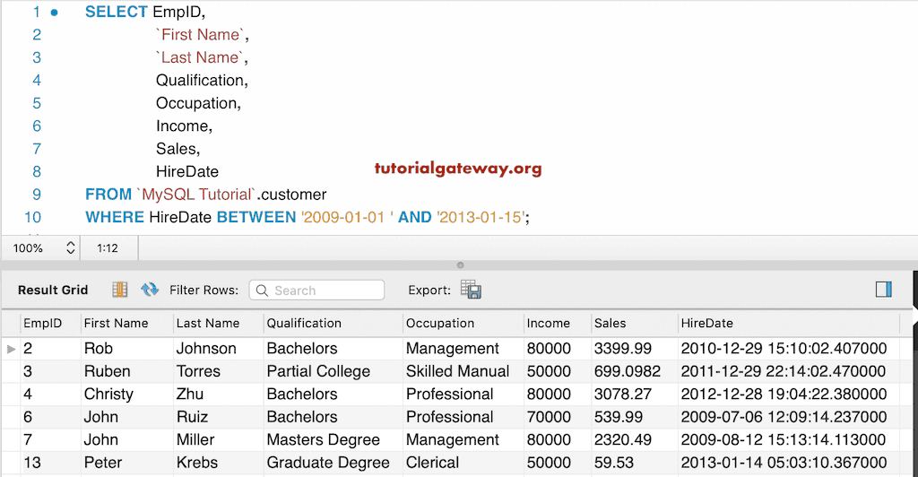Viewport: 918px width, 477px height.
Task: Select the Qualification column header
Action: [304, 323]
